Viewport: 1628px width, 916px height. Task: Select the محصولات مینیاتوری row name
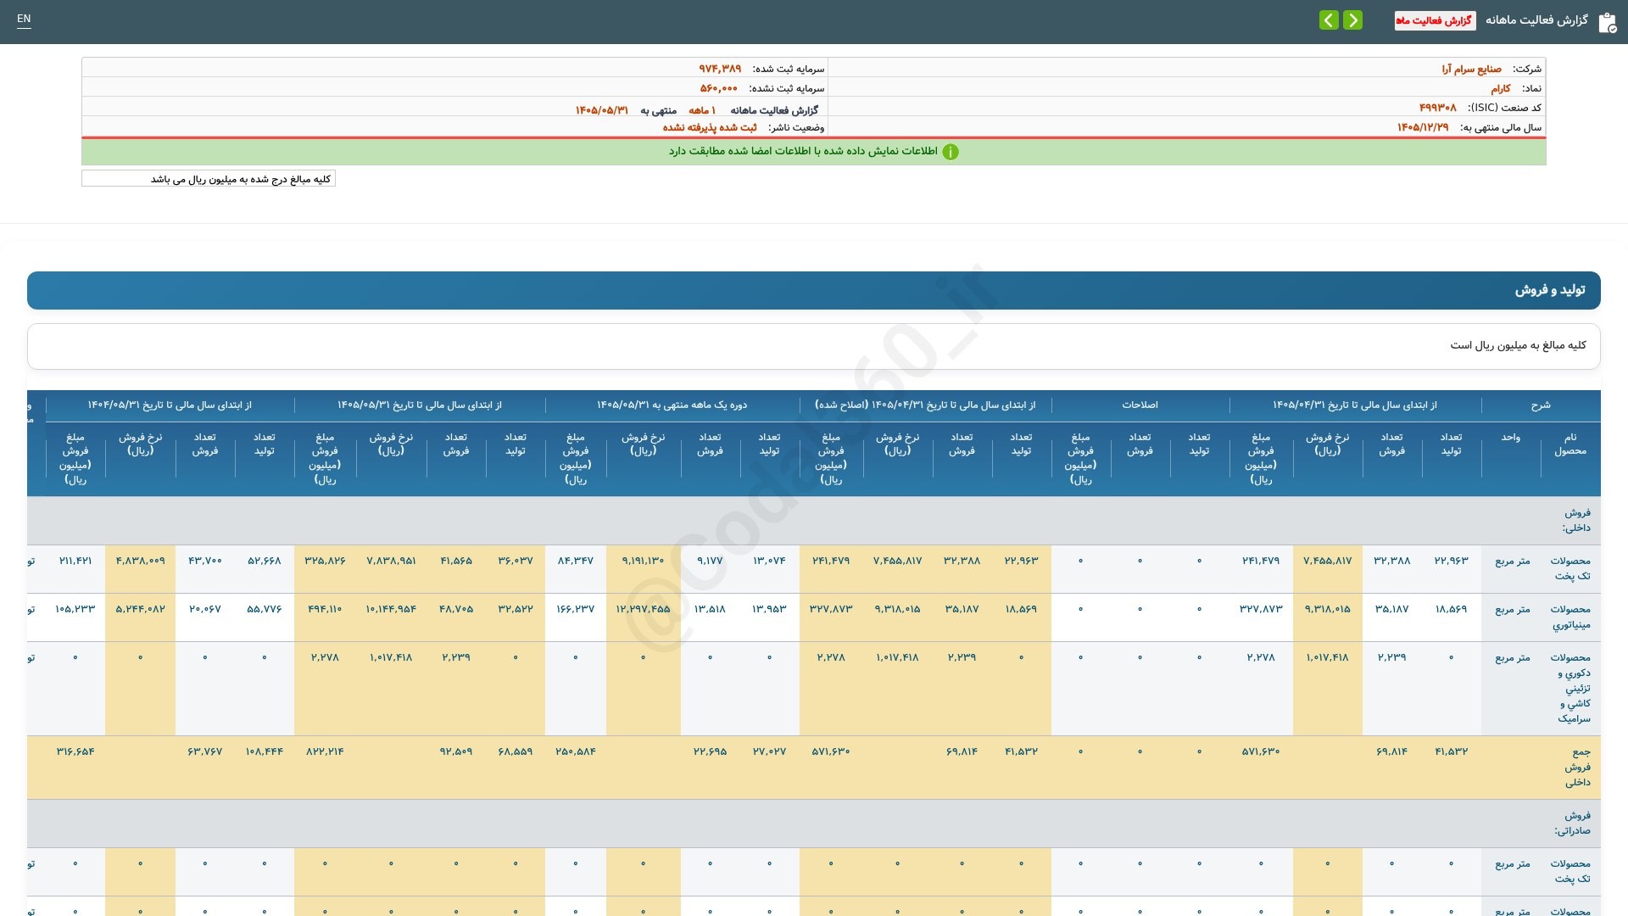tap(1570, 617)
